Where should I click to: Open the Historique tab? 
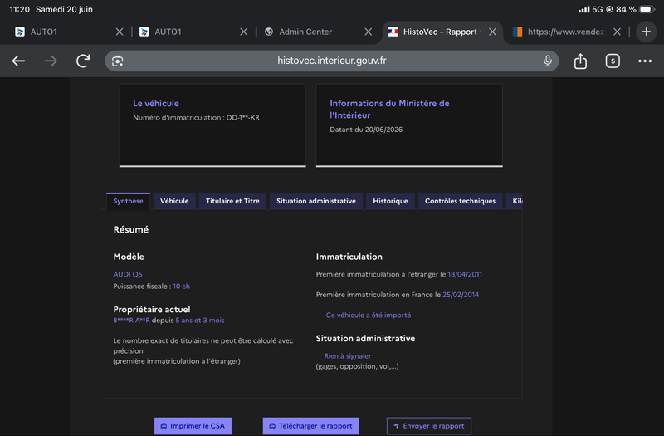tap(390, 201)
